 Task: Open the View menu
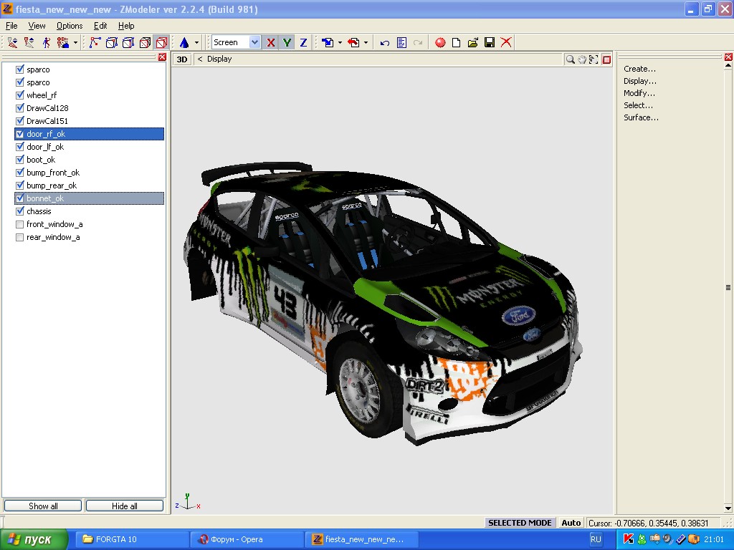click(x=37, y=26)
